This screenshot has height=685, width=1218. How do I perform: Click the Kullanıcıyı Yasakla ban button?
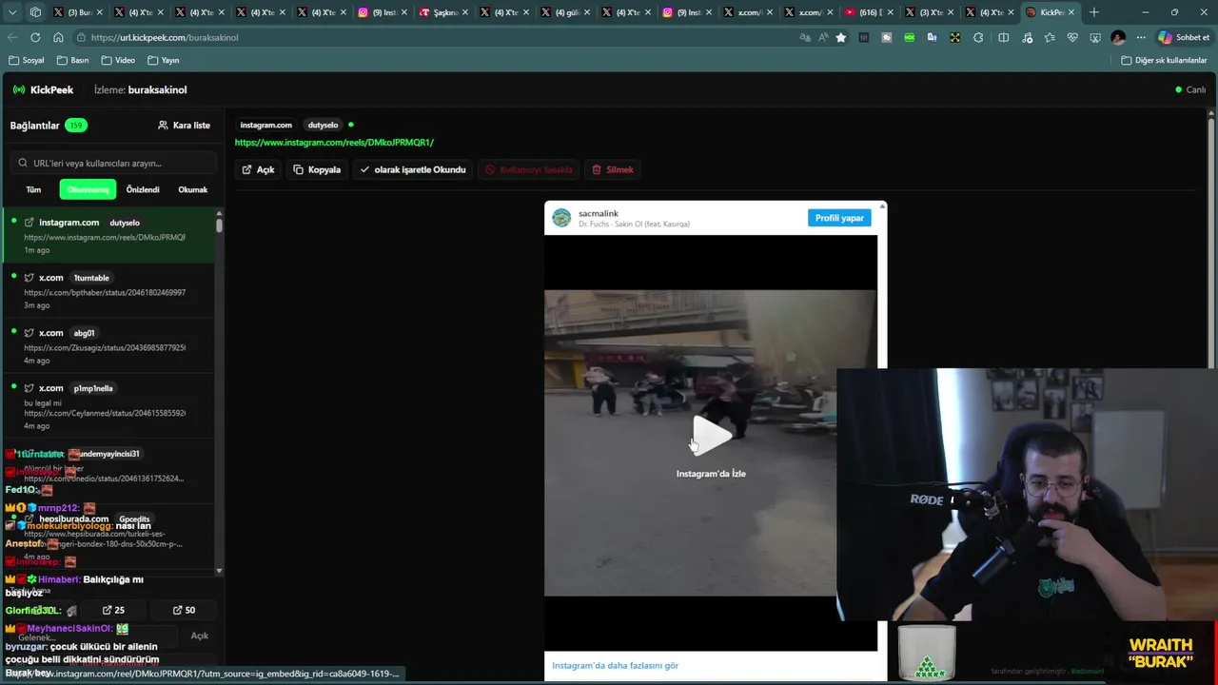pyautogui.click(x=529, y=169)
